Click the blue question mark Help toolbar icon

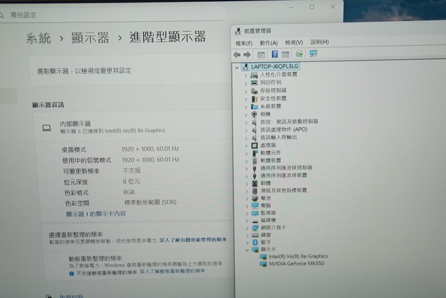point(275,54)
